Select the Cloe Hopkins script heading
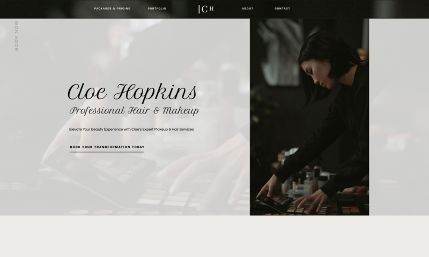 (x=132, y=92)
